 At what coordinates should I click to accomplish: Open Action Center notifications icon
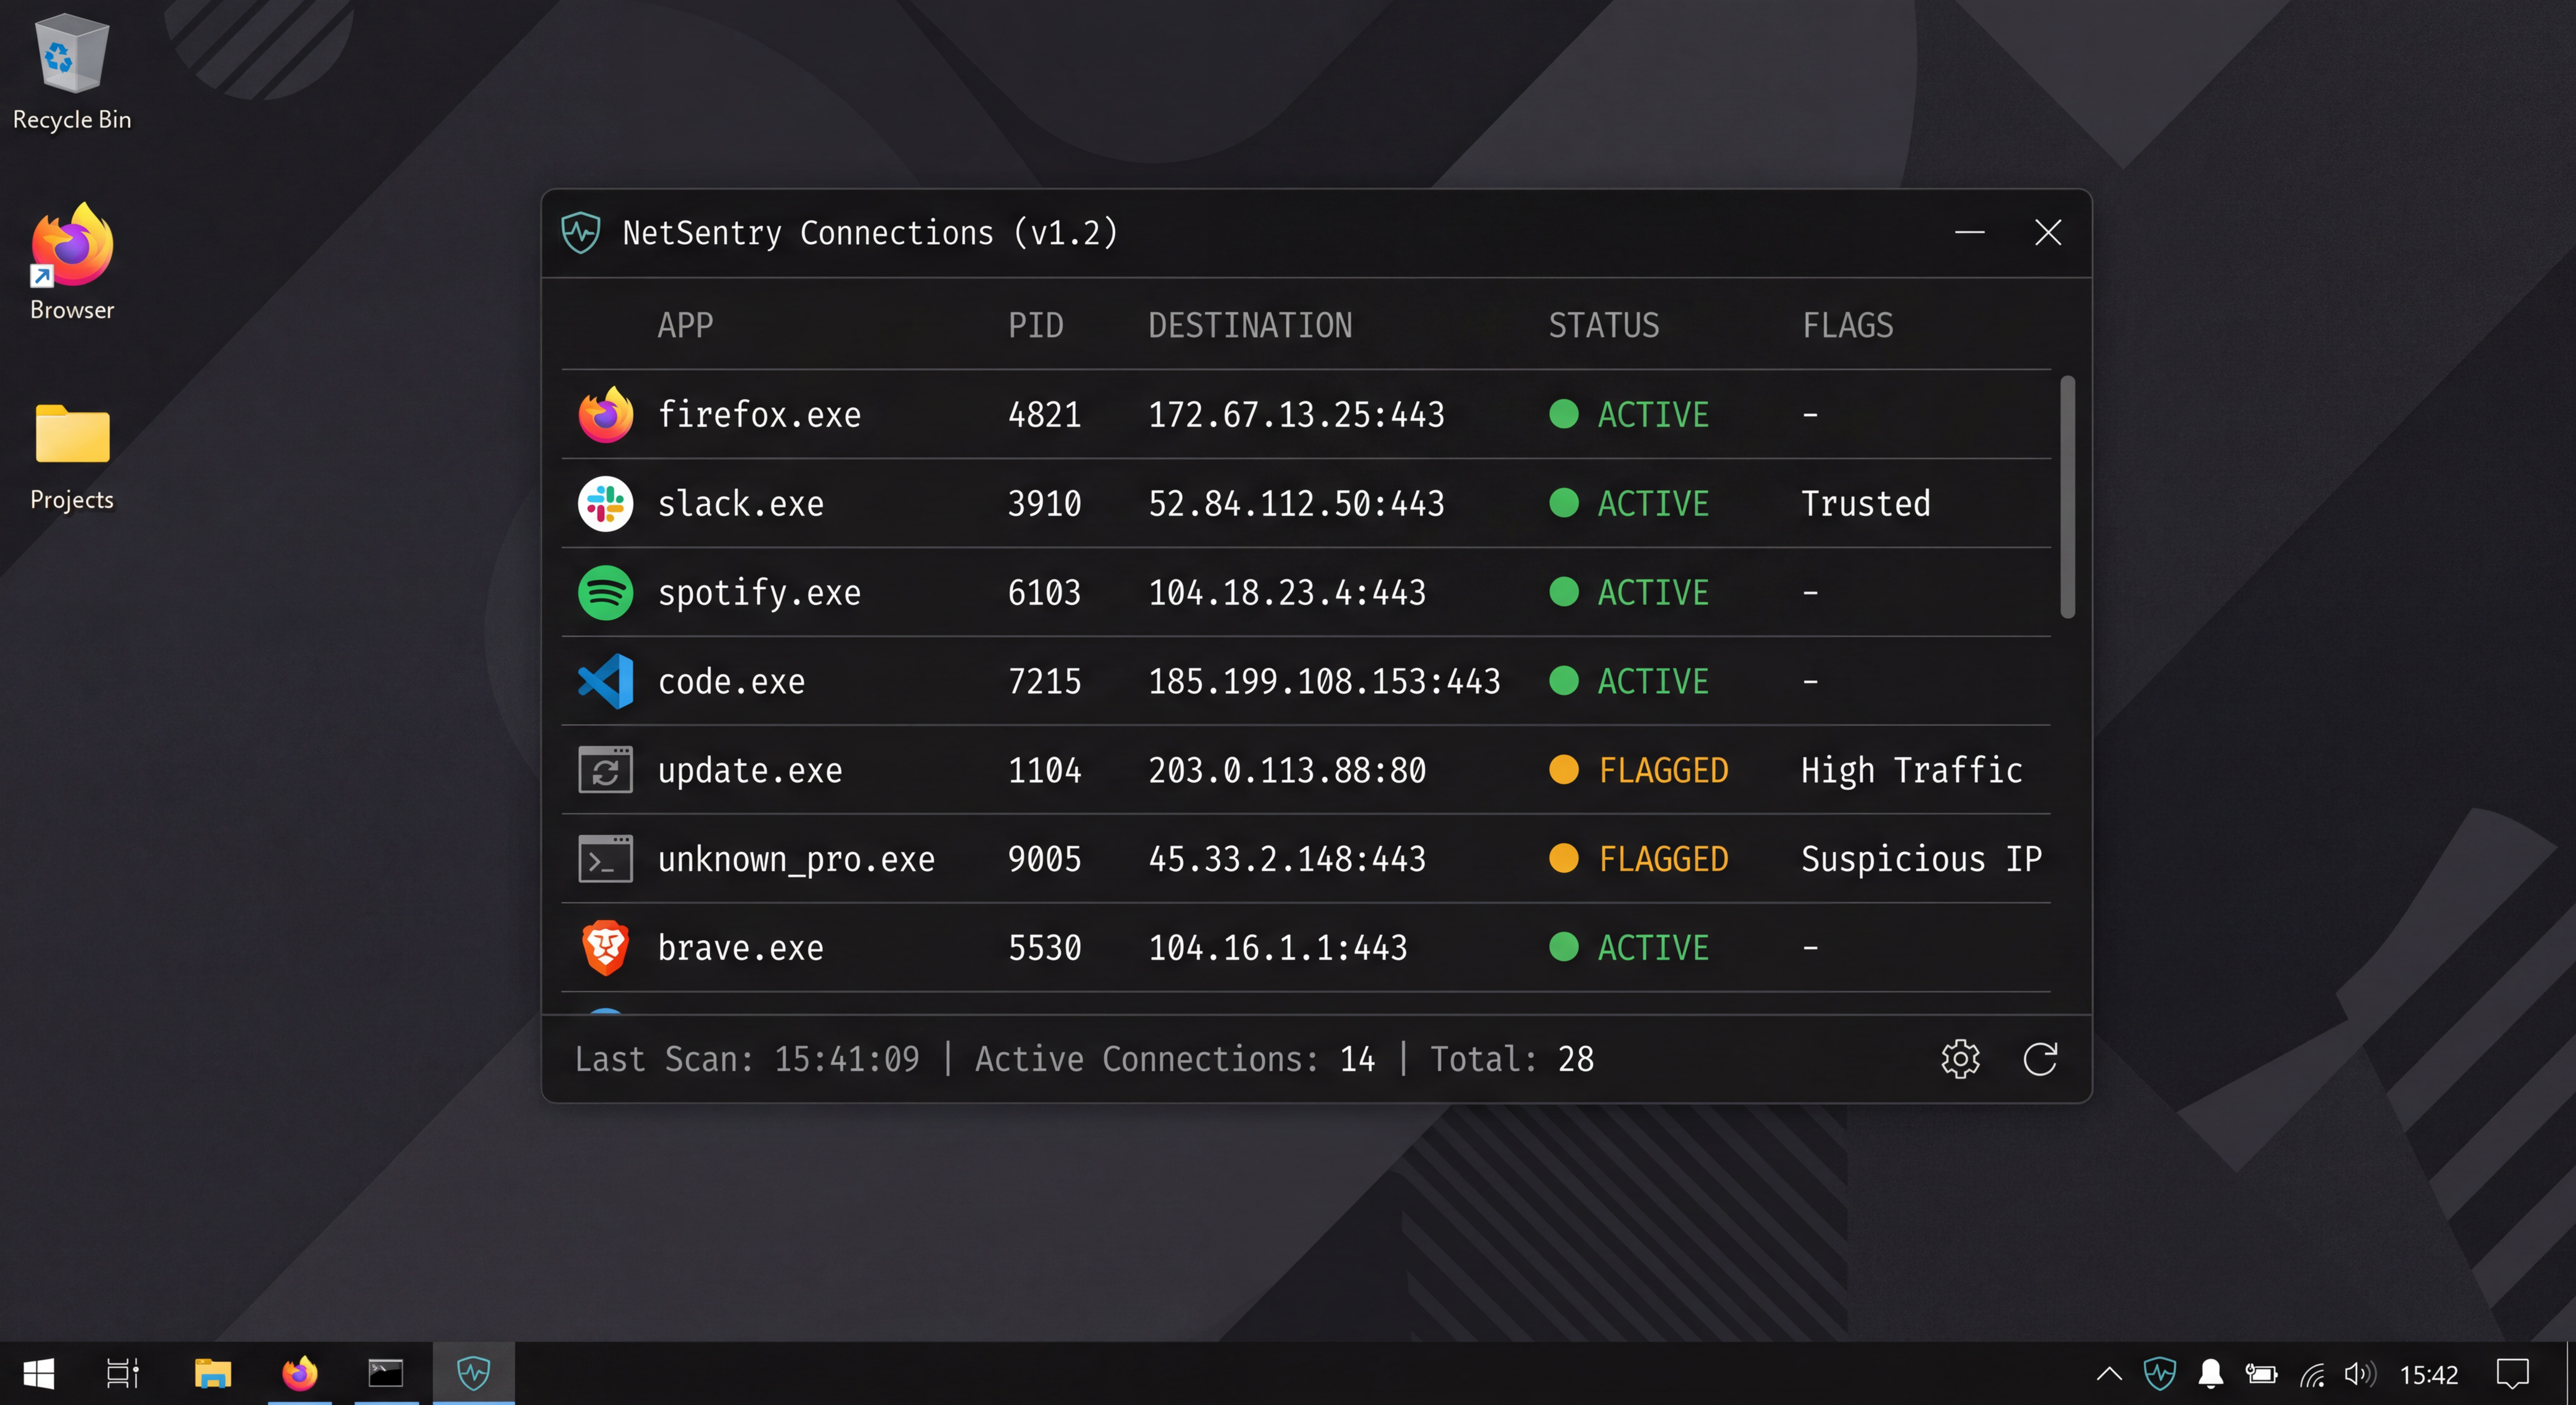click(x=2512, y=1374)
